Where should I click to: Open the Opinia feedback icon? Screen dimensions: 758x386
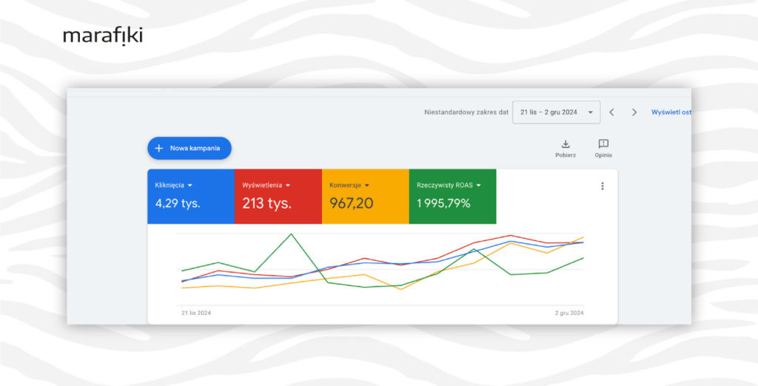click(x=603, y=143)
